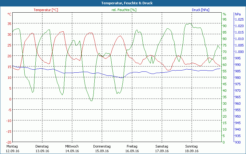Select the blue 'Druck [hPa]' legend label
Viewport: 246px width, 154px height.
[x=200, y=10]
